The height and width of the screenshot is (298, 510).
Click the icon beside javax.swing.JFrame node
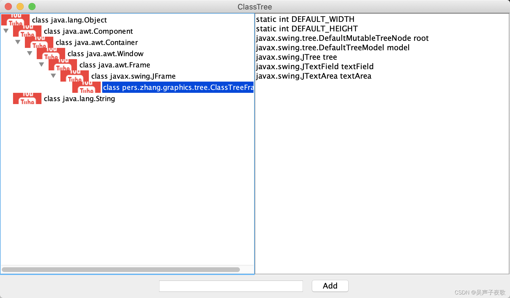pos(75,76)
